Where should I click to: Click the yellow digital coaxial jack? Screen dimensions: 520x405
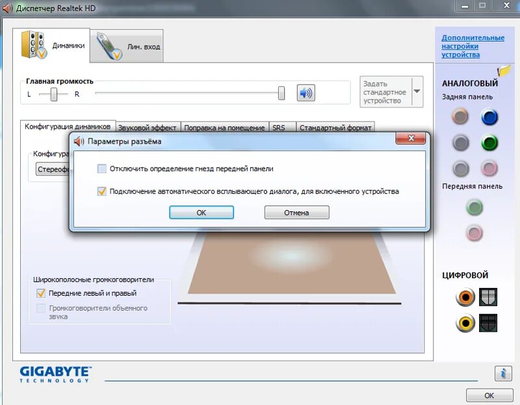465,322
